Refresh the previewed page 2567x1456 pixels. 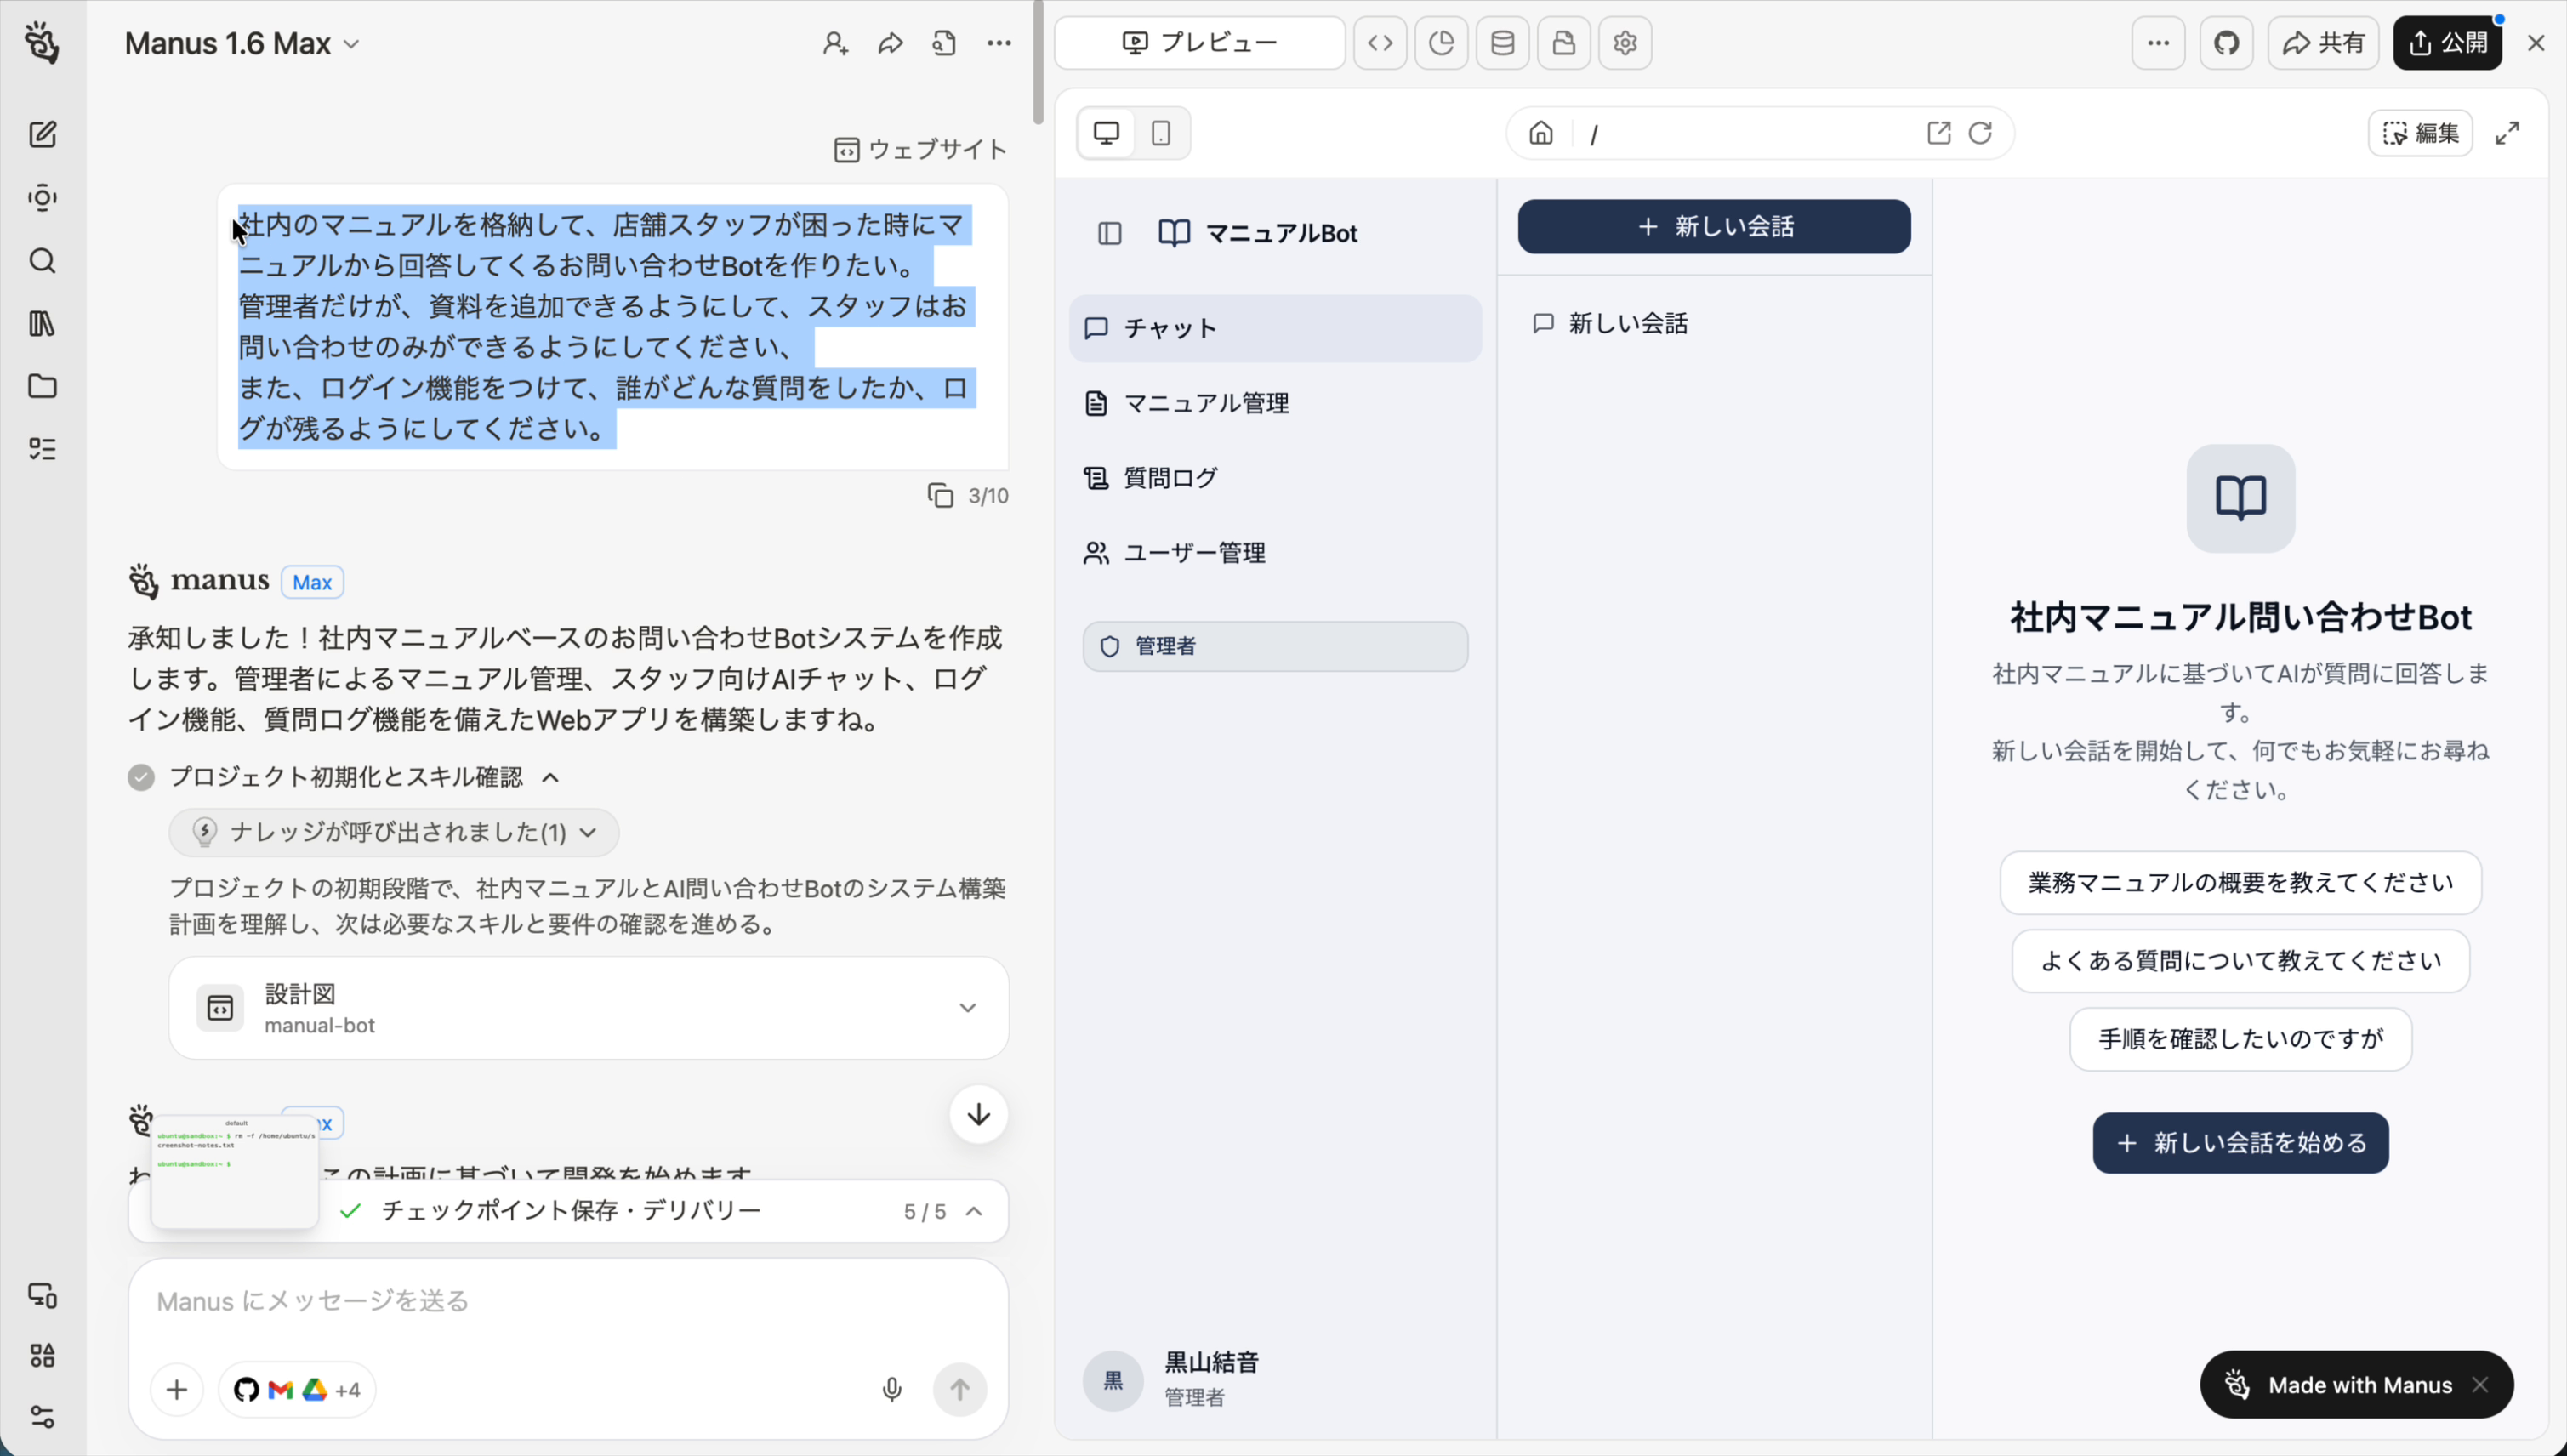pyautogui.click(x=1980, y=132)
